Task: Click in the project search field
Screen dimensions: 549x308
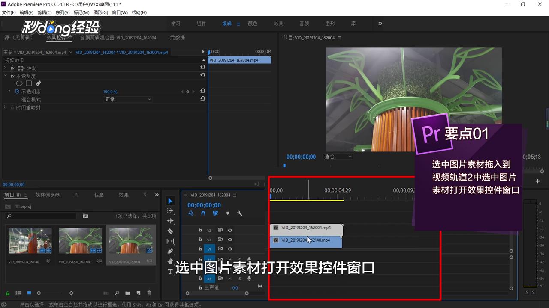Action: (x=42, y=216)
